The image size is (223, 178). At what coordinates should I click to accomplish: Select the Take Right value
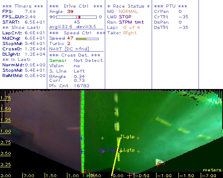(130, 33)
